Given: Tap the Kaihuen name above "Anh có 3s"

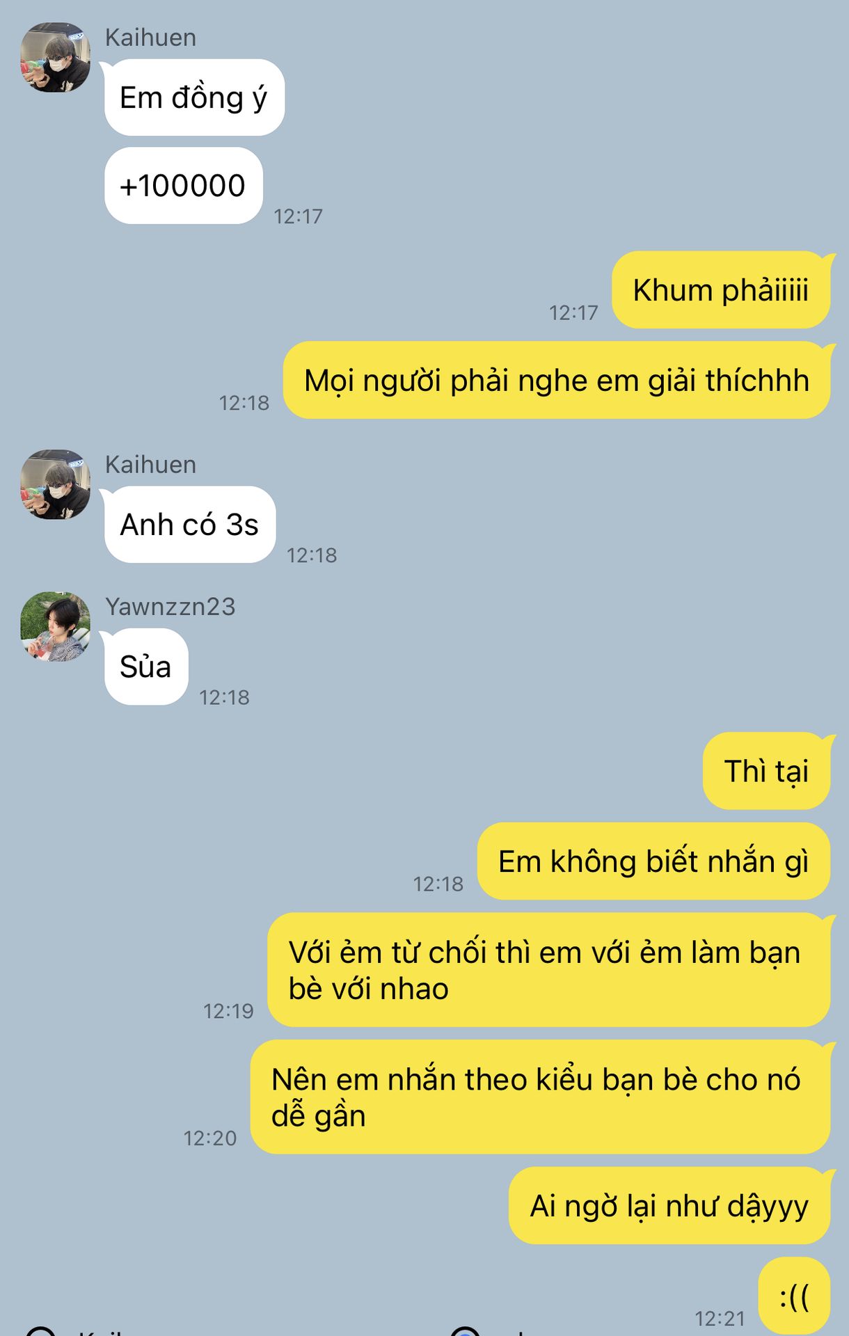Looking at the screenshot, I should (150, 465).
